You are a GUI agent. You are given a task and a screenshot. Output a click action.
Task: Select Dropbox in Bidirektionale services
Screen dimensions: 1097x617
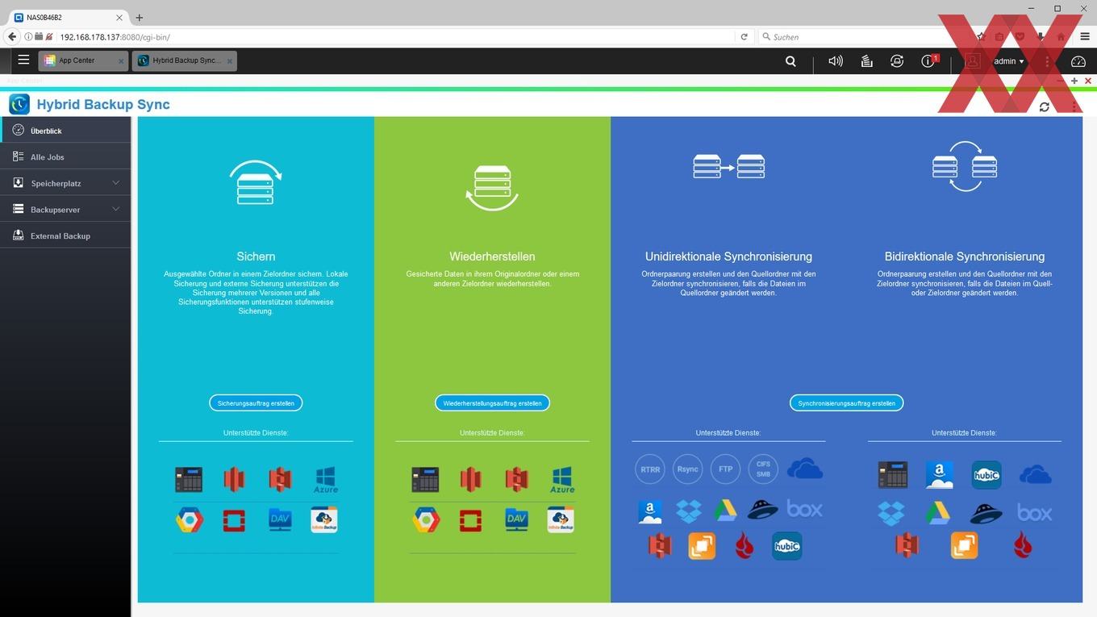point(891,513)
